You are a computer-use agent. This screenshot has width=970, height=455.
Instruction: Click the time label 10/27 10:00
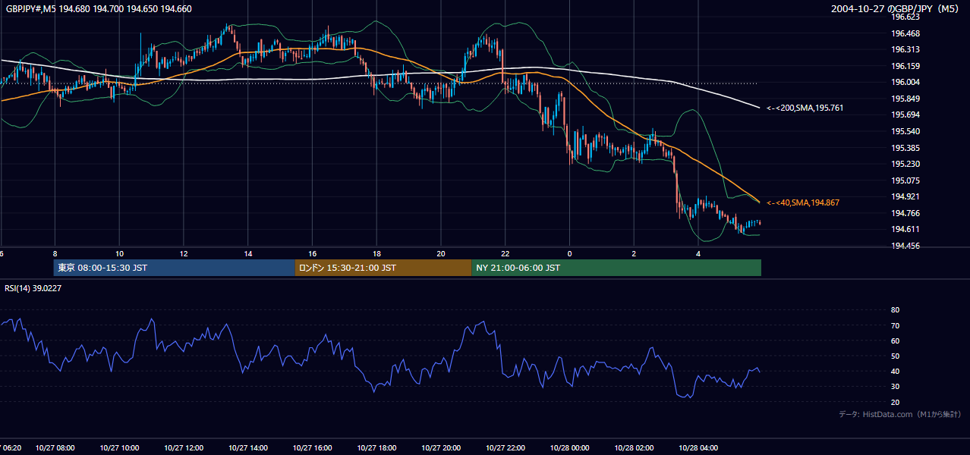(120, 448)
